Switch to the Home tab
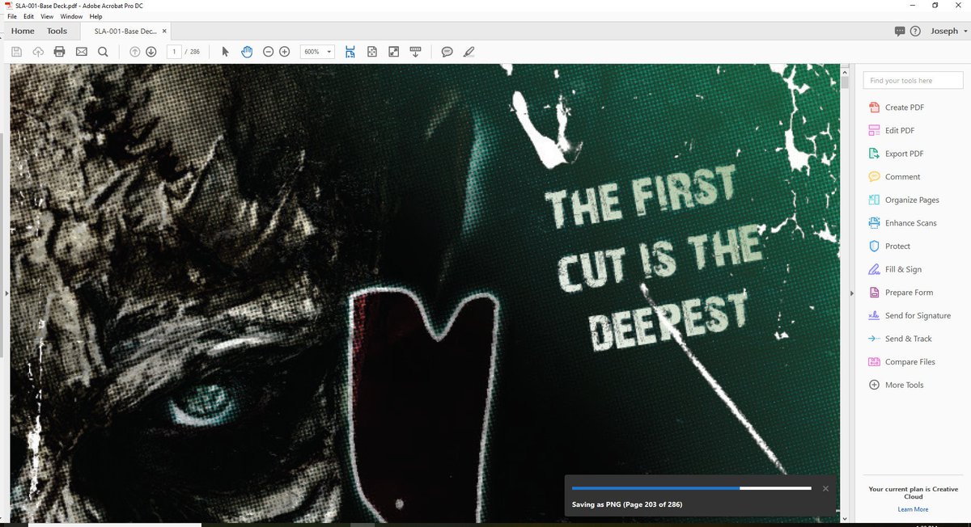Image resolution: width=971 pixels, height=527 pixels. (x=23, y=31)
